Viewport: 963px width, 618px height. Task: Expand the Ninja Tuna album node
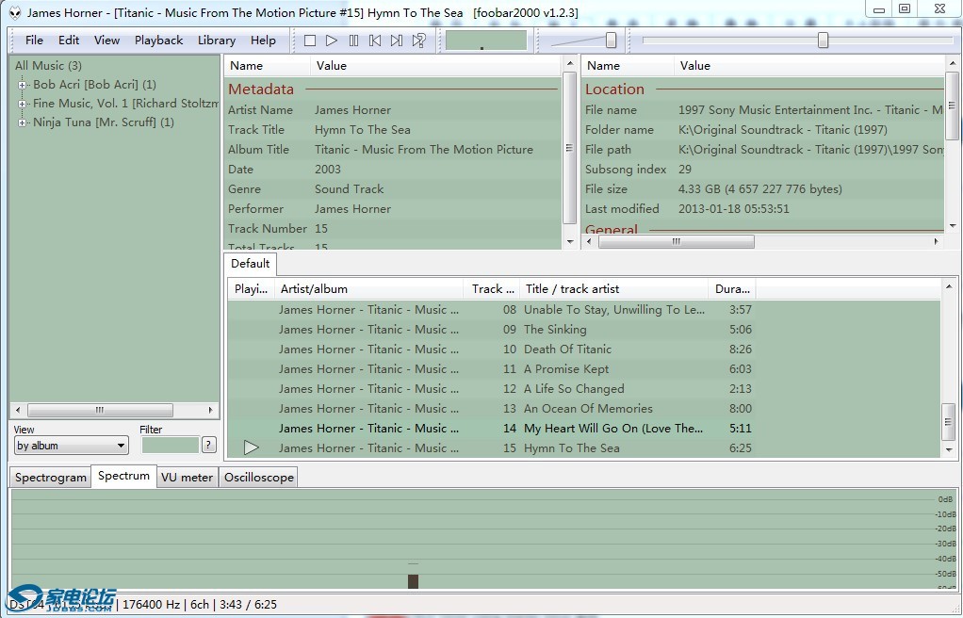[22, 122]
